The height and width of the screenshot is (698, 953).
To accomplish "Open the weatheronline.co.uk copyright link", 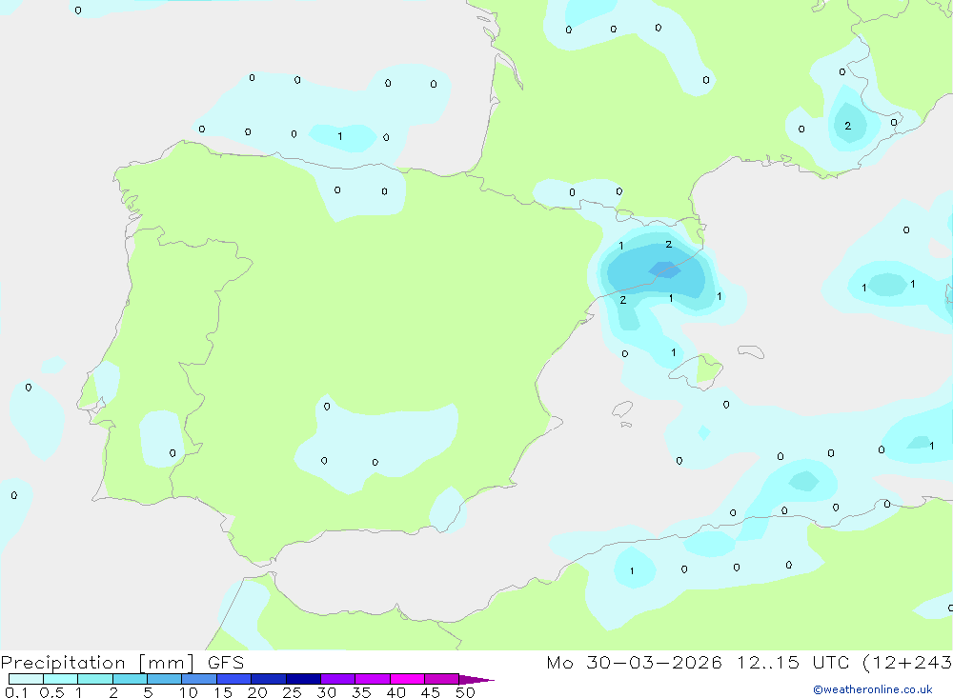I will tap(873, 689).
